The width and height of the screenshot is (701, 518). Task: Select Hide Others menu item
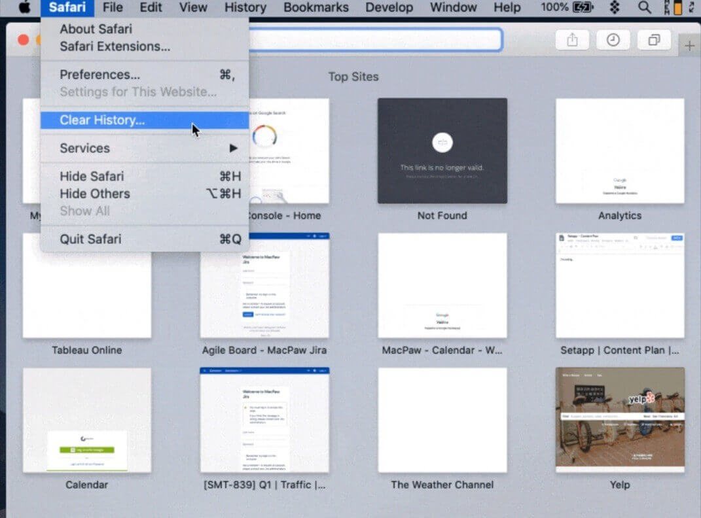(x=95, y=194)
